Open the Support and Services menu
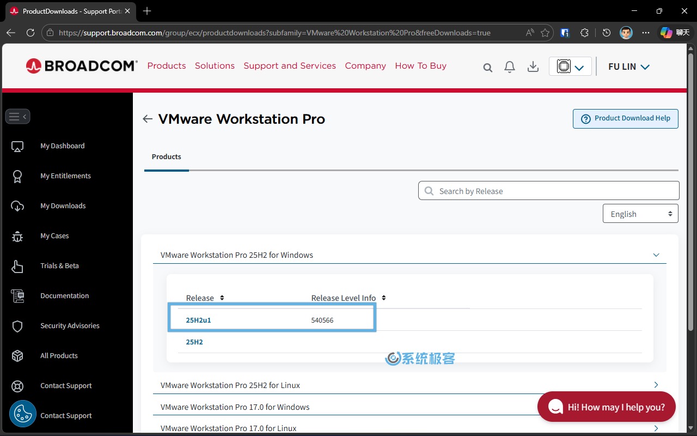697x436 pixels. [290, 65]
